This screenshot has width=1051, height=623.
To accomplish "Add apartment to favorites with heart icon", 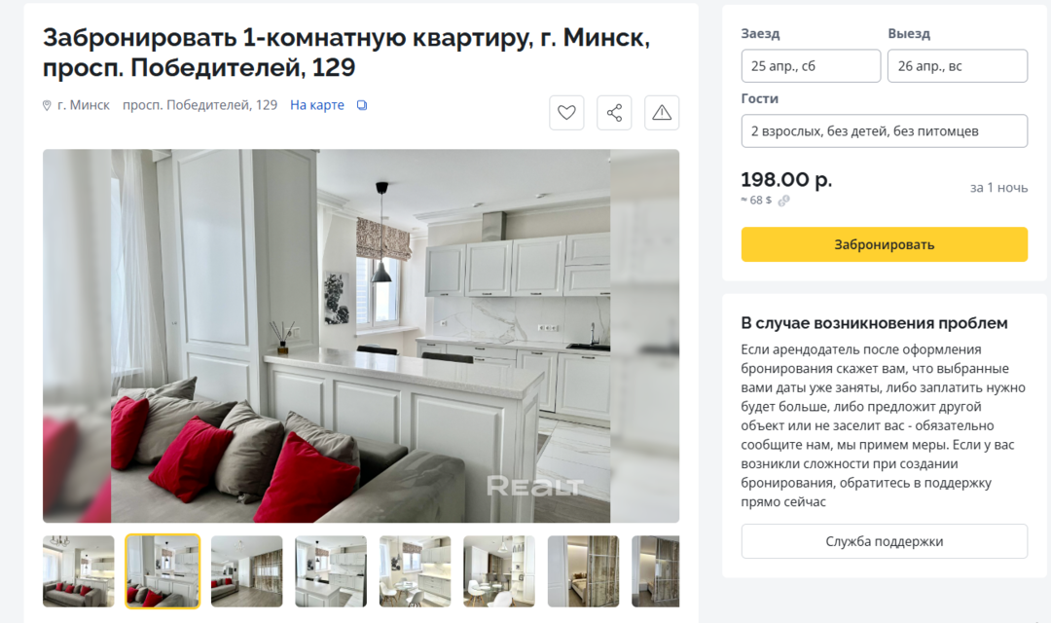I will [x=566, y=113].
